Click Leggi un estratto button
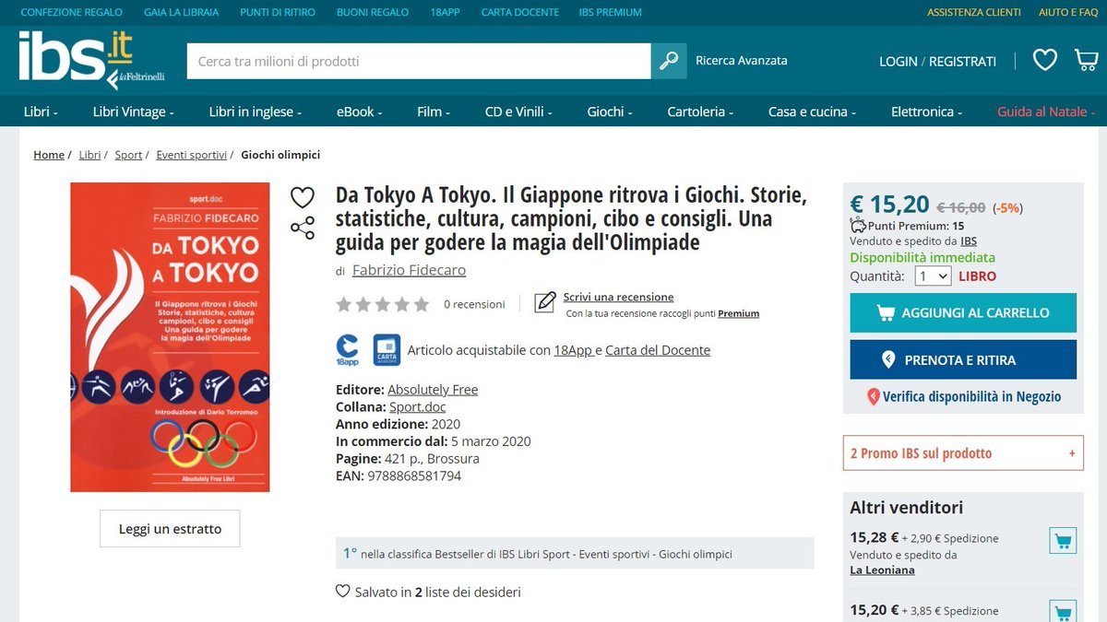This screenshot has width=1107, height=622. tap(170, 529)
